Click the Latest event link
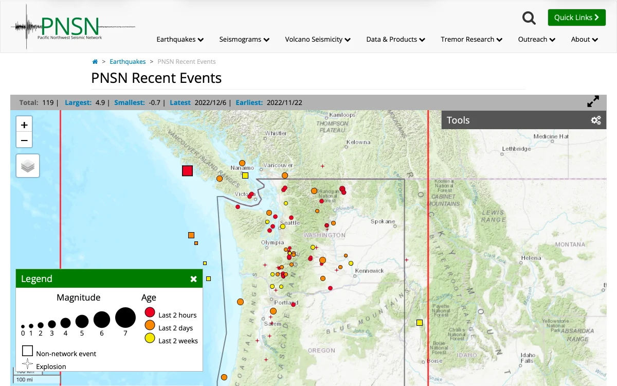The height and width of the screenshot is (386, 617). pos(180,102)
